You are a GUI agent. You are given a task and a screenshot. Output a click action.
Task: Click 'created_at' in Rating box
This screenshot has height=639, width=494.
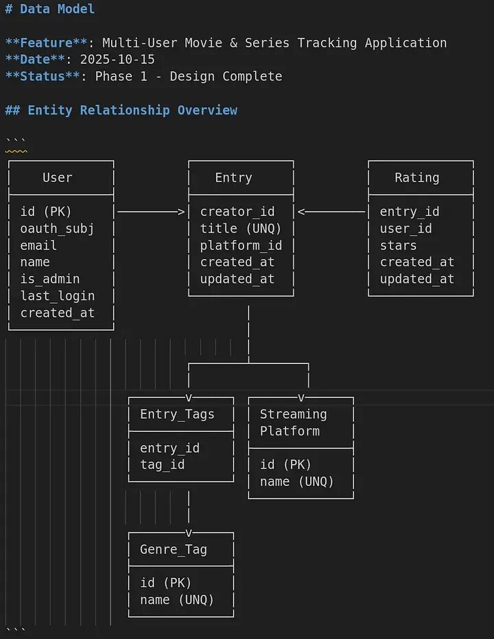coord(417,262)
